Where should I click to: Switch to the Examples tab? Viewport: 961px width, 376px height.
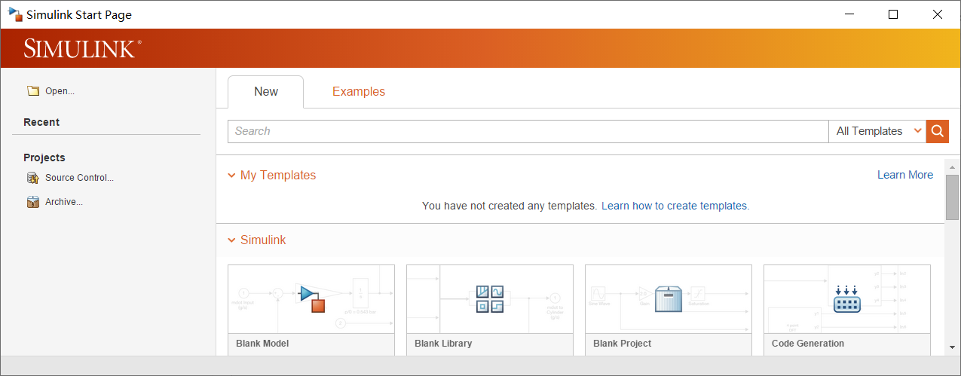pos(359,92)
